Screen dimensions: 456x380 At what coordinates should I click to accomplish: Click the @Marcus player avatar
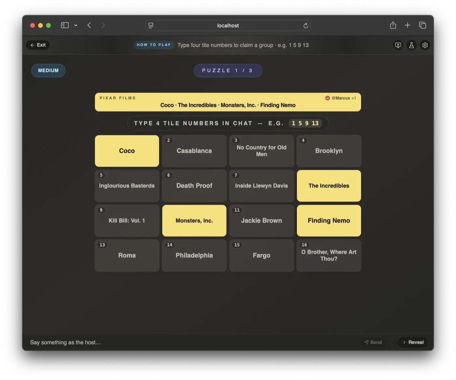click(x=327, y=98)
